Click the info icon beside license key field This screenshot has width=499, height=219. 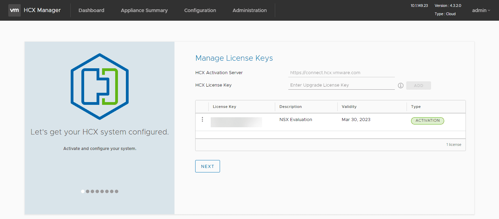coord(400,86)
